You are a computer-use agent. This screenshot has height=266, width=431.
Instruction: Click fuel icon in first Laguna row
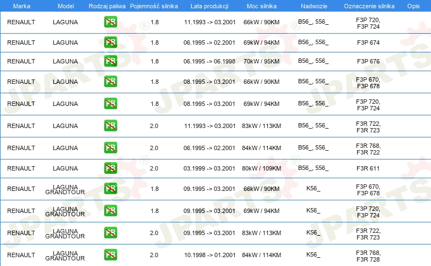pyautogui.click(x=110, y=22)
